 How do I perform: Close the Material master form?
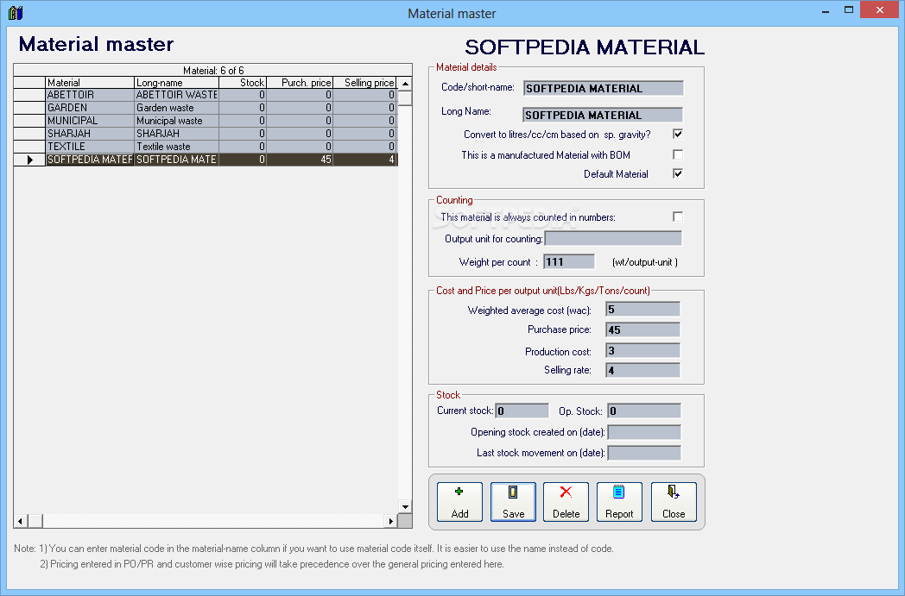point(674,501)
